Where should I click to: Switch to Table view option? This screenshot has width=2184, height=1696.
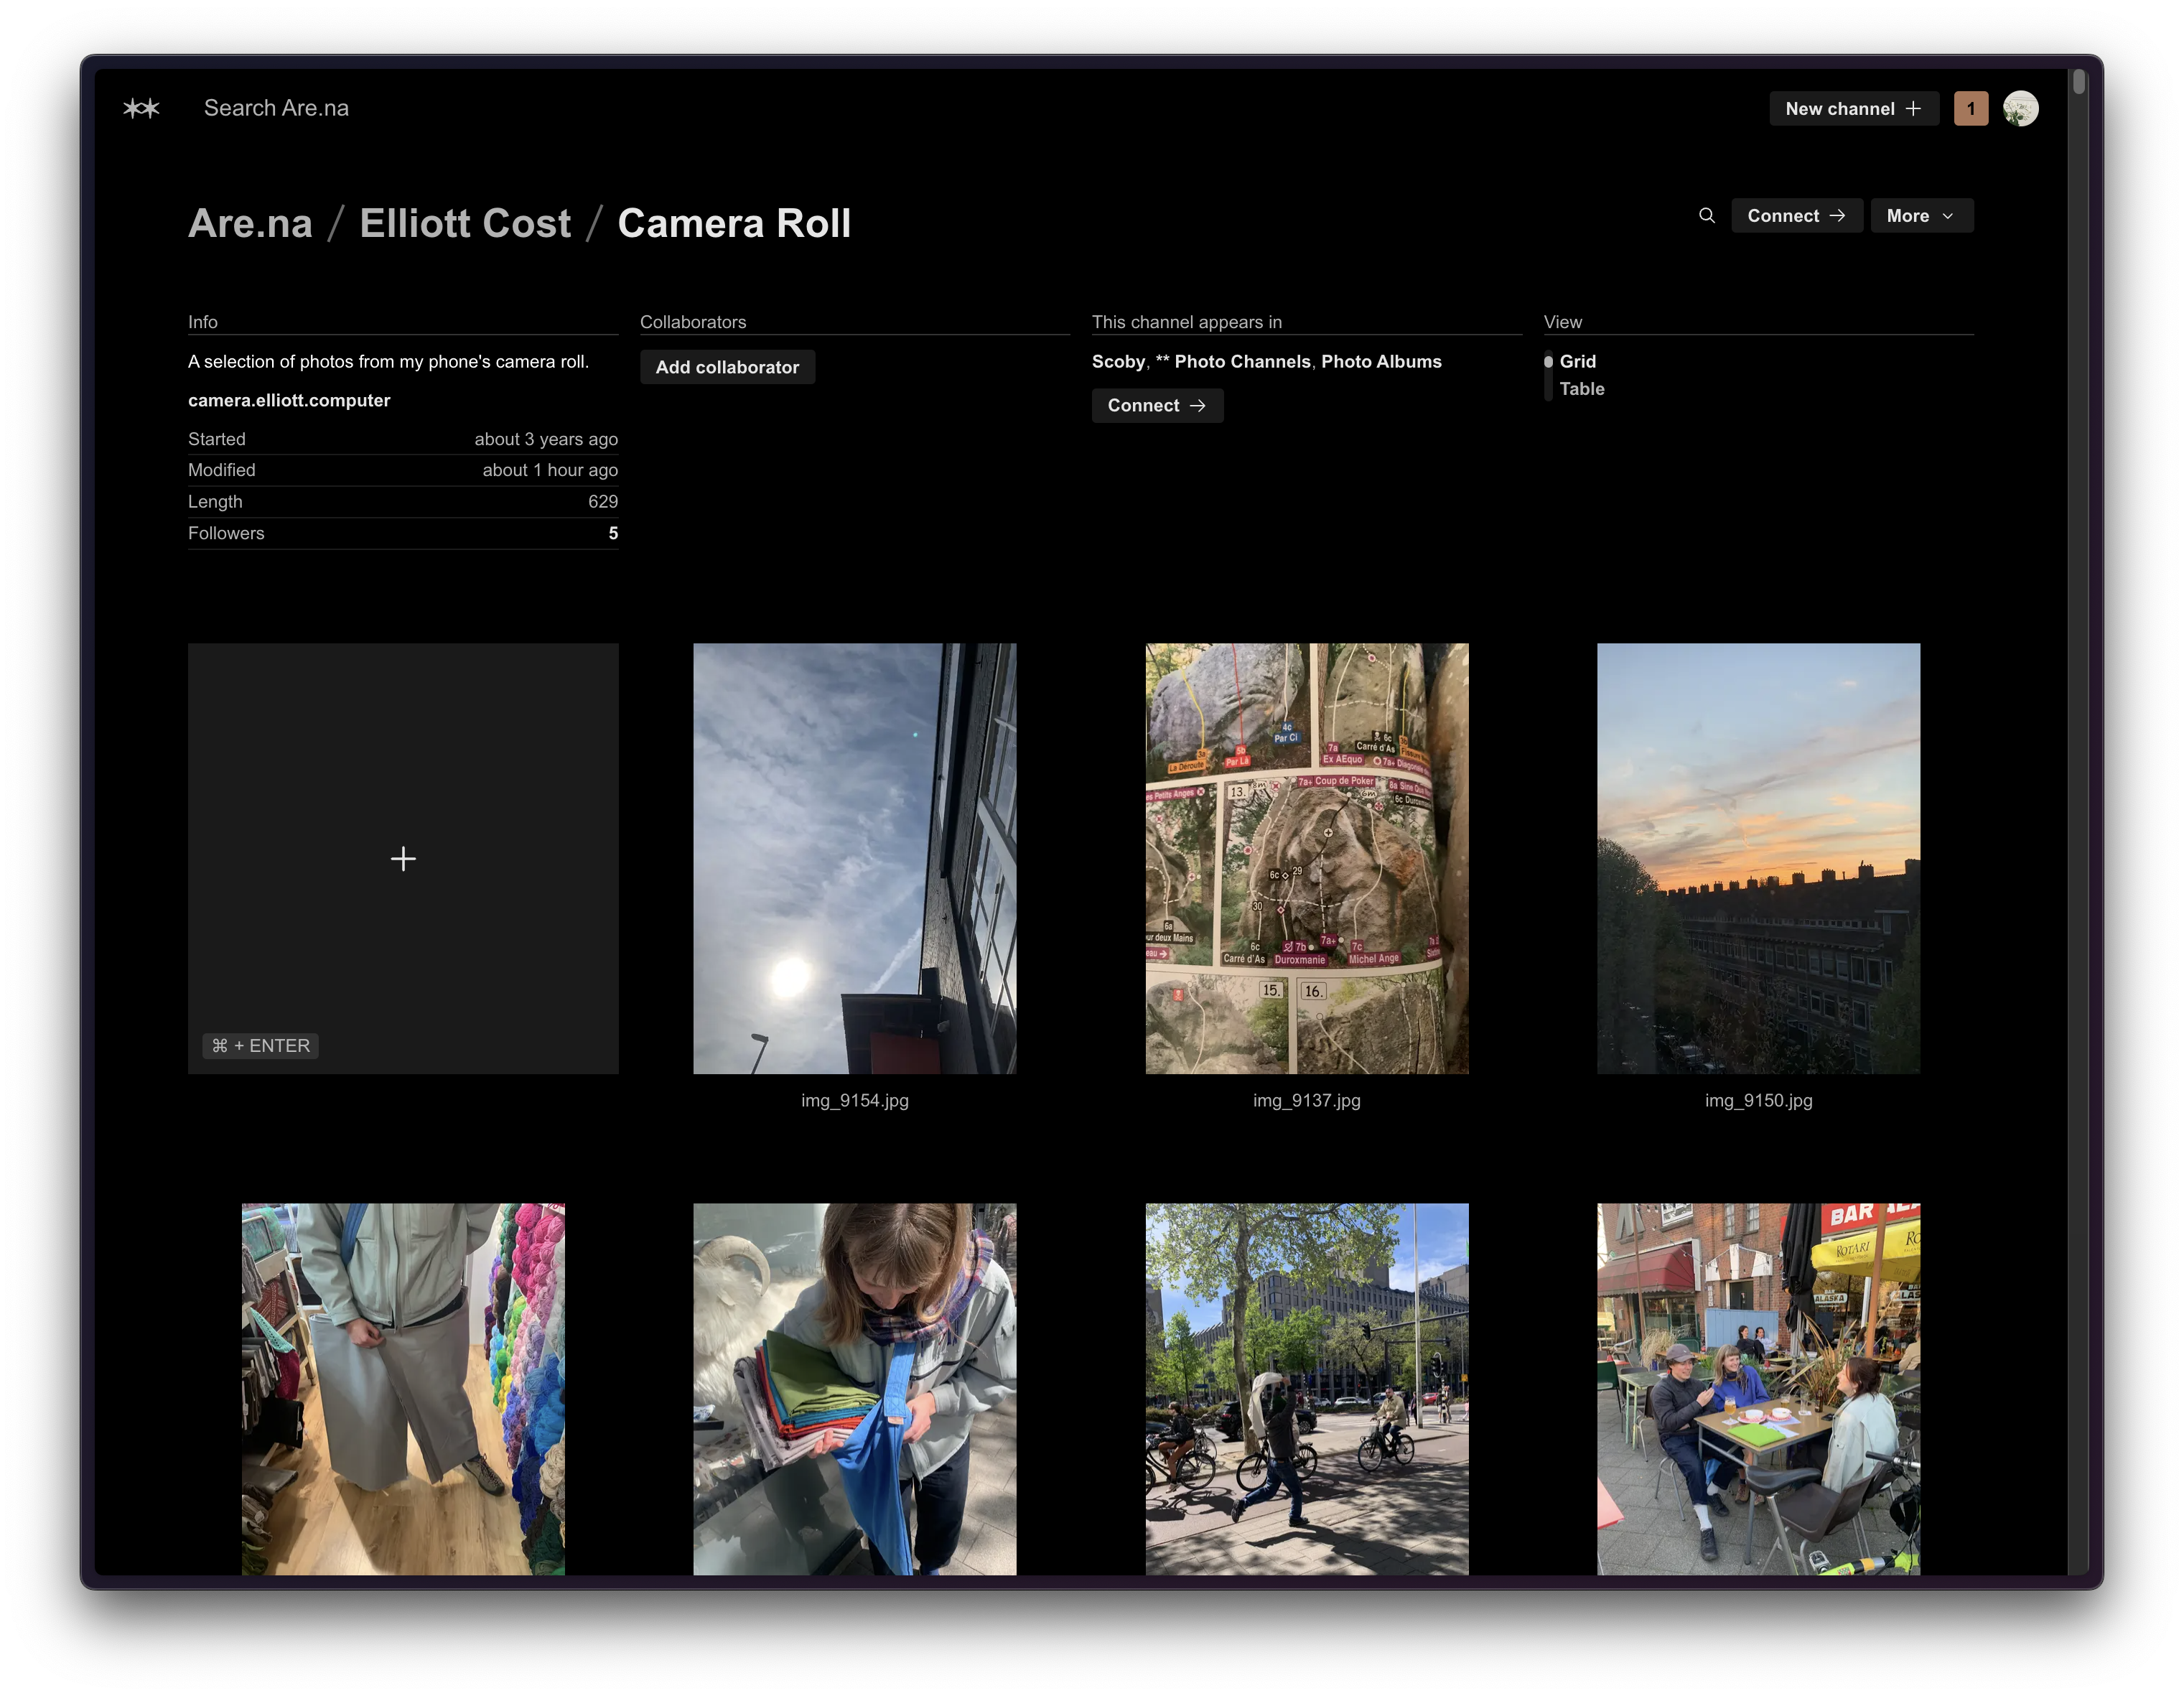coord(1581,389)
